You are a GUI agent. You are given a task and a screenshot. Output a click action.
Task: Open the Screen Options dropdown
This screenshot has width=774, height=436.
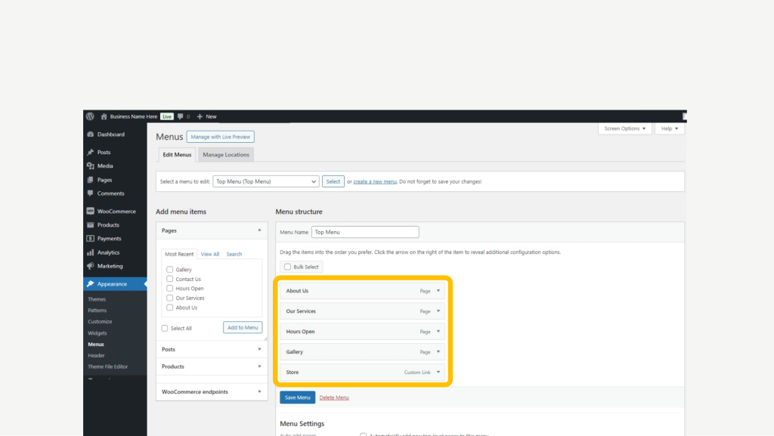(x=625, y=128)
